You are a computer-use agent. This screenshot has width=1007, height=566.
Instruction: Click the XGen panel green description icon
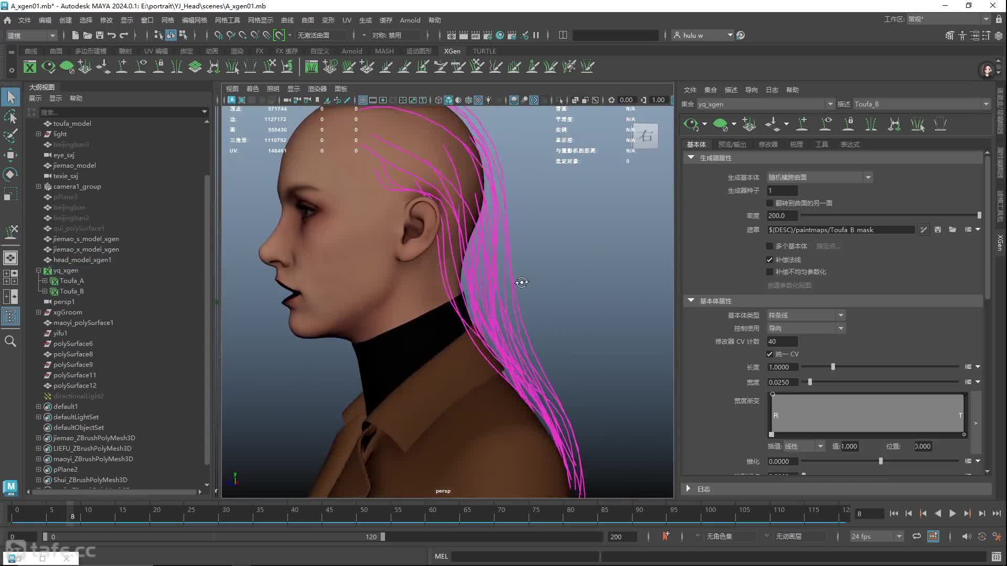click(720, 124)
